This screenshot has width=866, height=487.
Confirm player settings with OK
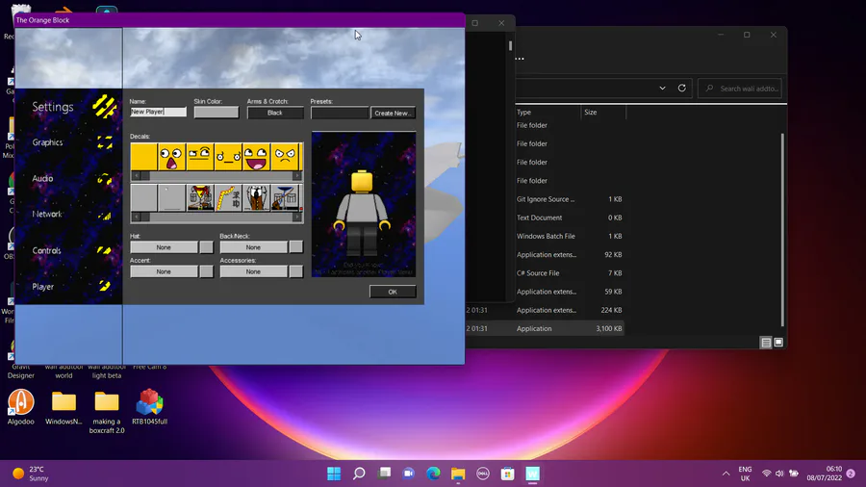coord(393,292)
